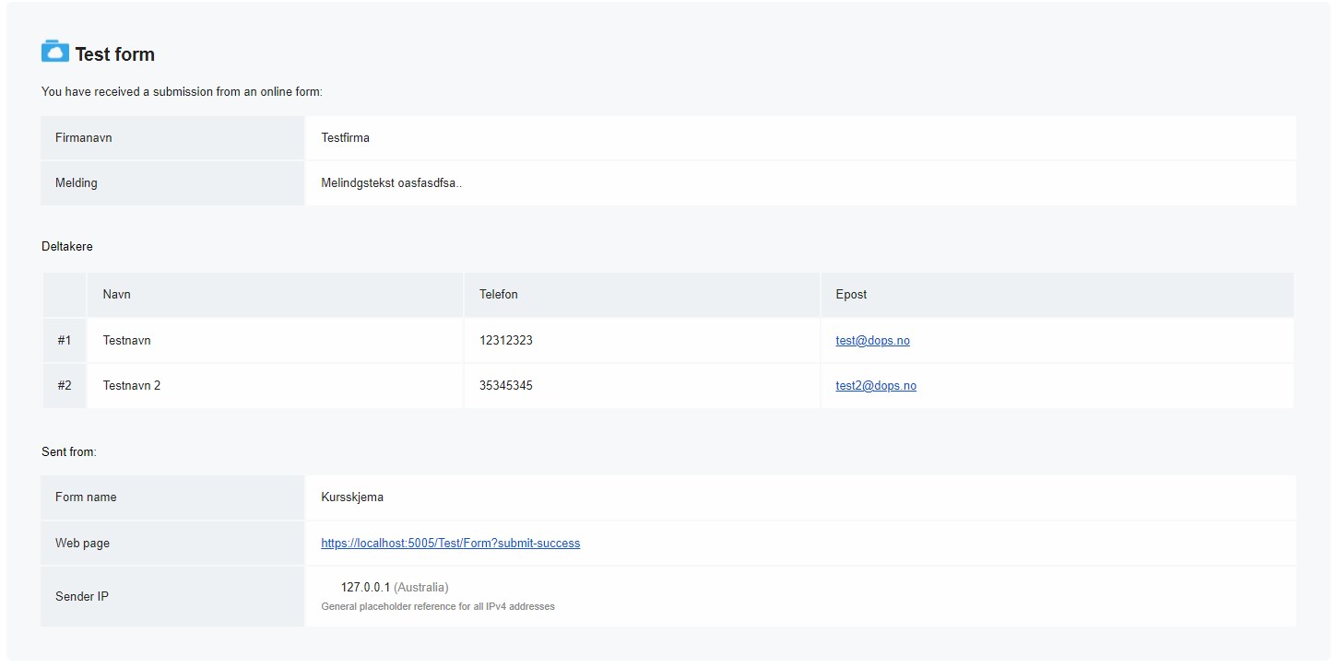Viewport: 1336px width, 667px height.
Task: Open the localhost submit-success web page link
Action: click(x=450, y=544)
